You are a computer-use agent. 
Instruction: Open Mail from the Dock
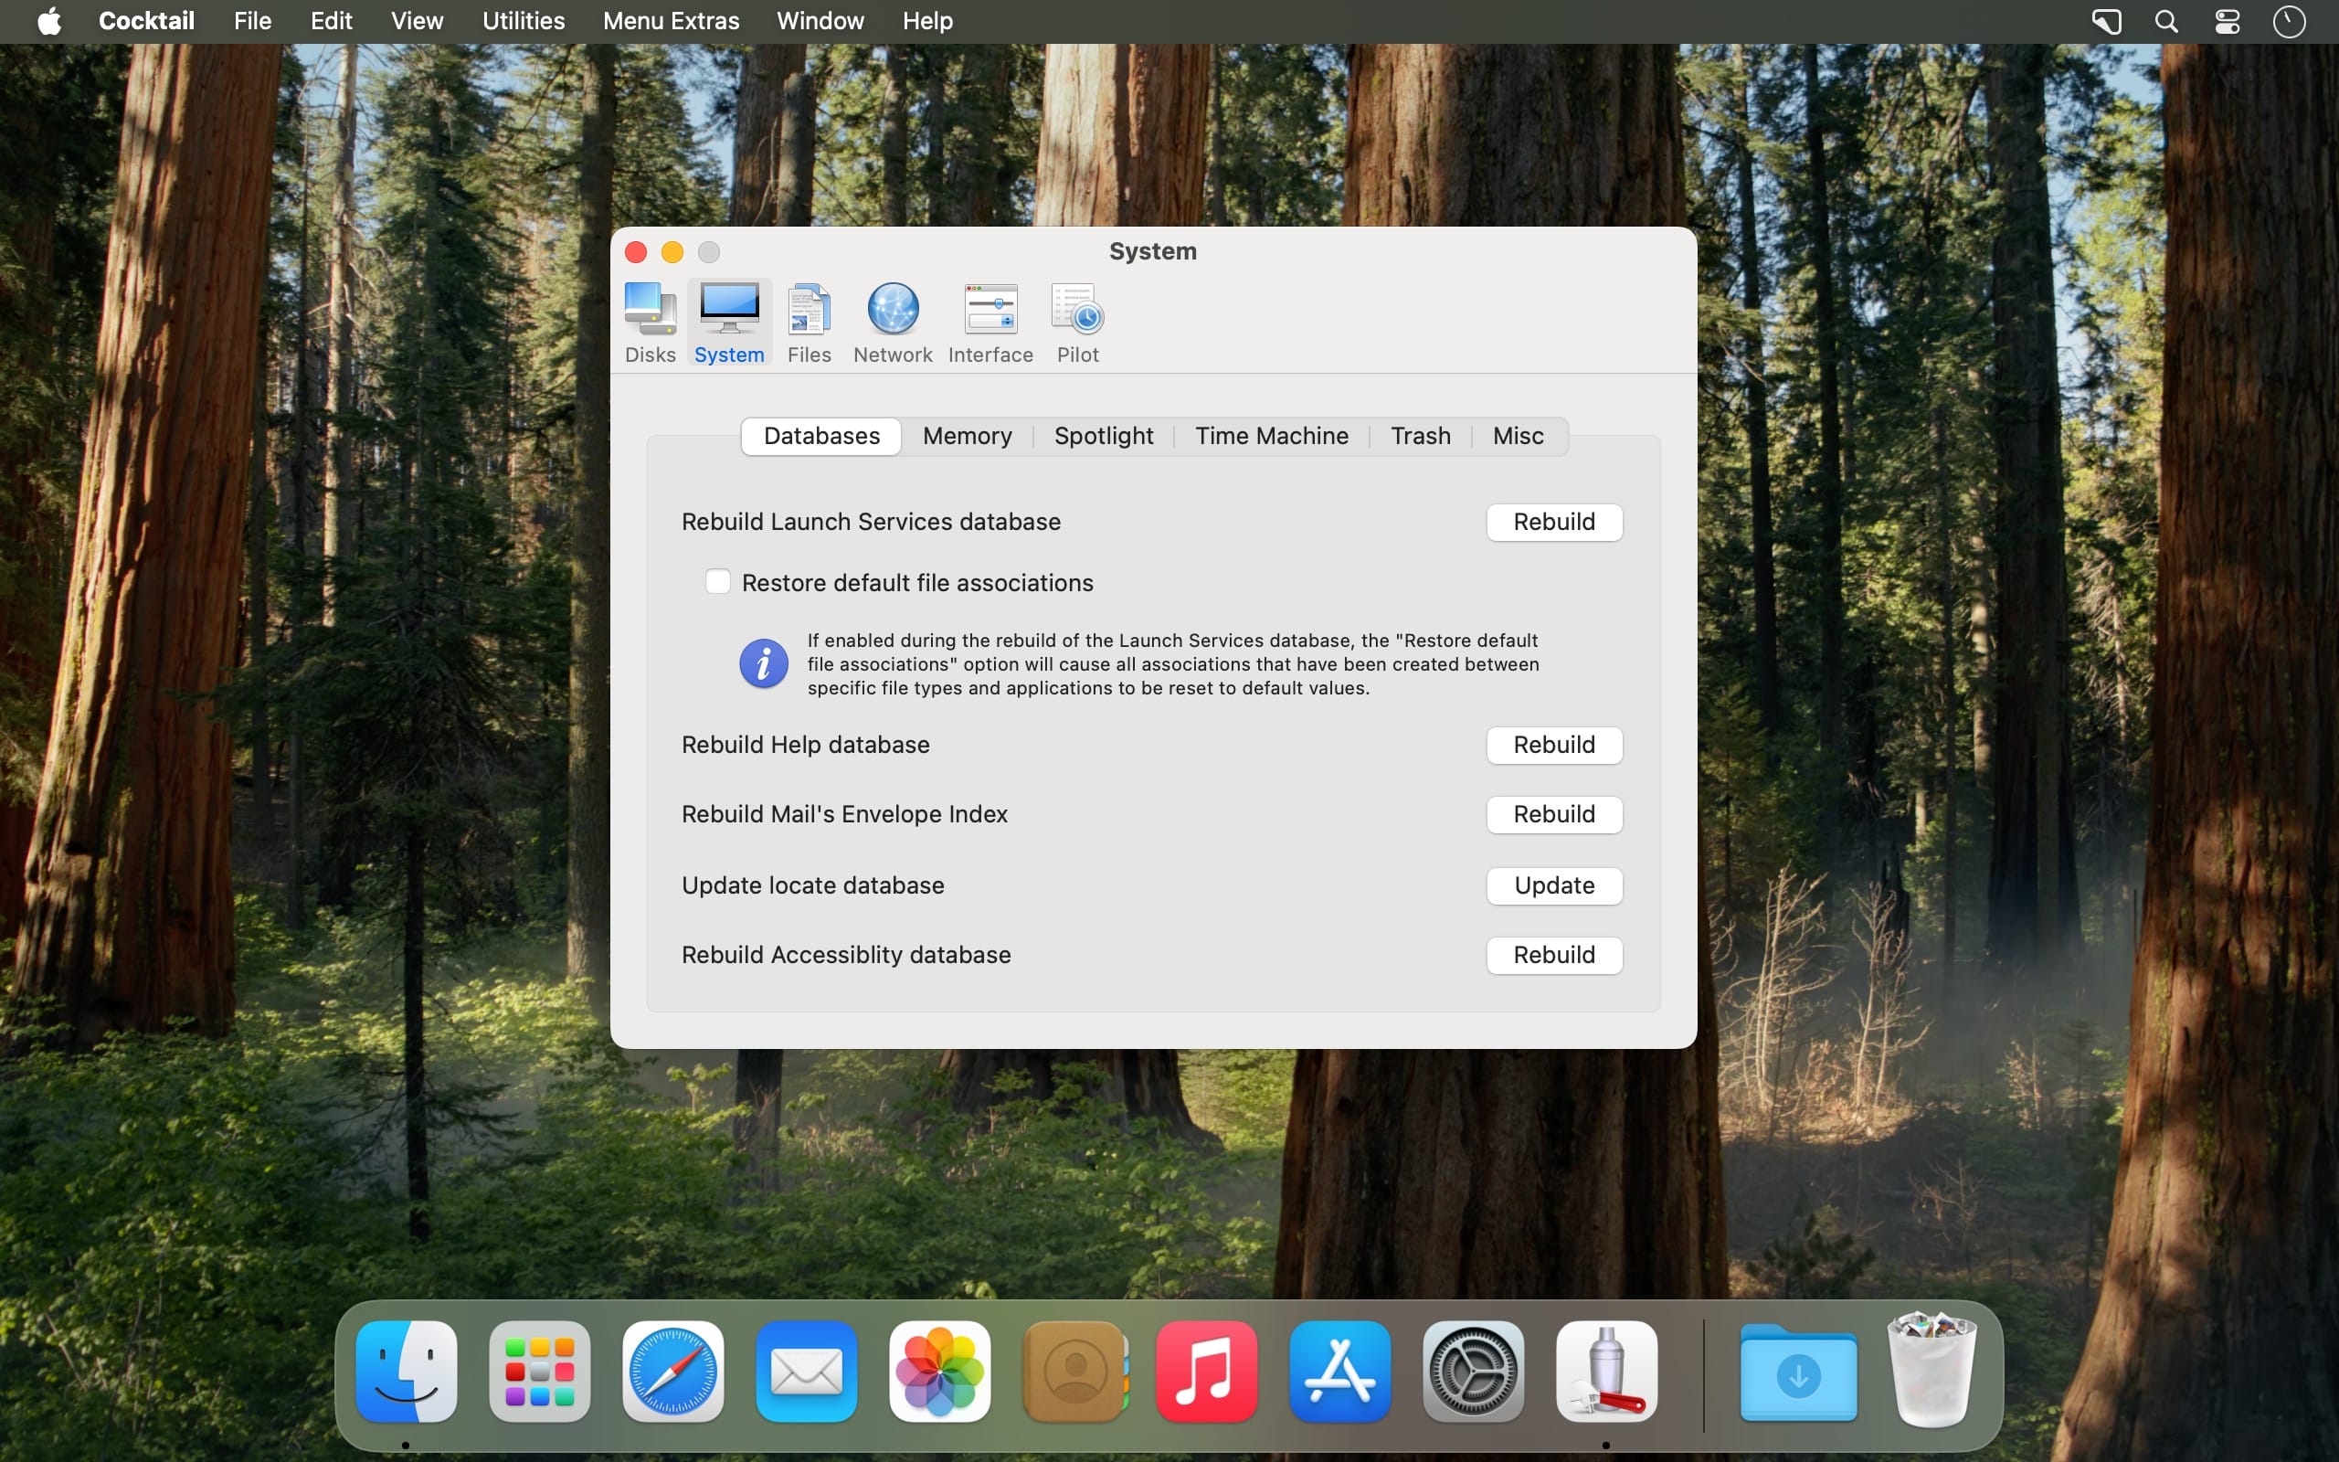806,1372
